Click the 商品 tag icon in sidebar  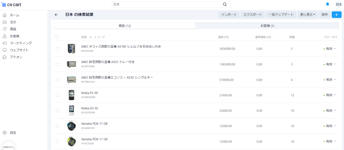4,29
